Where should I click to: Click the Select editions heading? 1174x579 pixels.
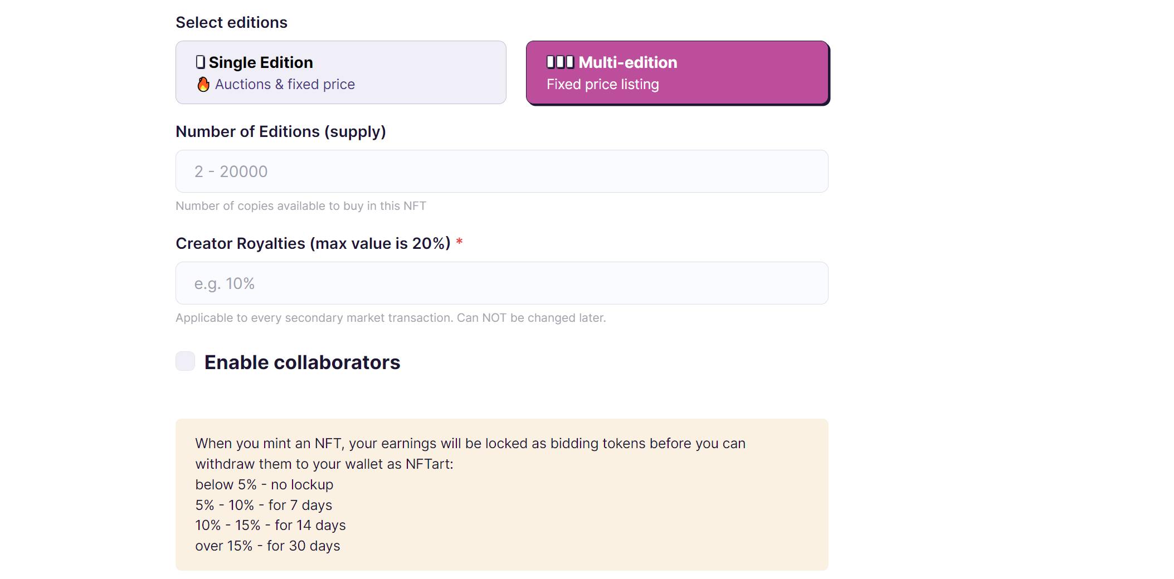click(231, 22)
